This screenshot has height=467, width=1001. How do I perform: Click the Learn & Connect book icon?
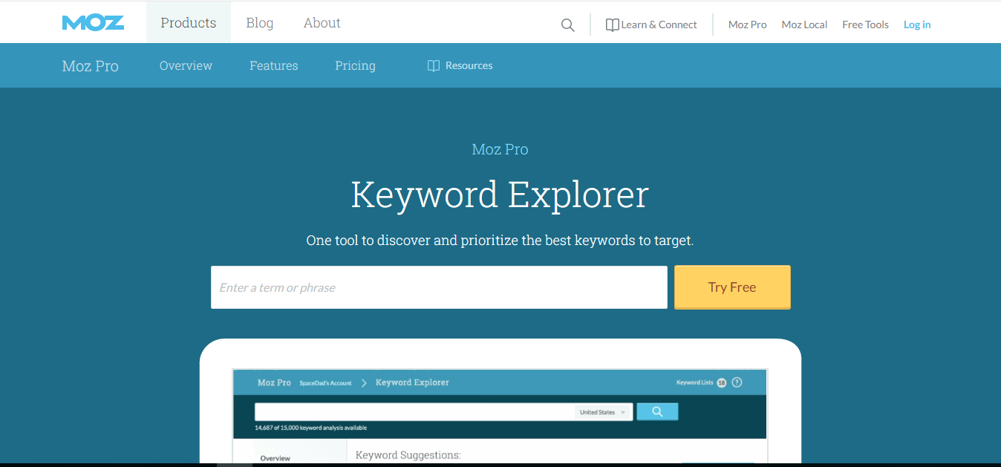(x=612, y=25)
